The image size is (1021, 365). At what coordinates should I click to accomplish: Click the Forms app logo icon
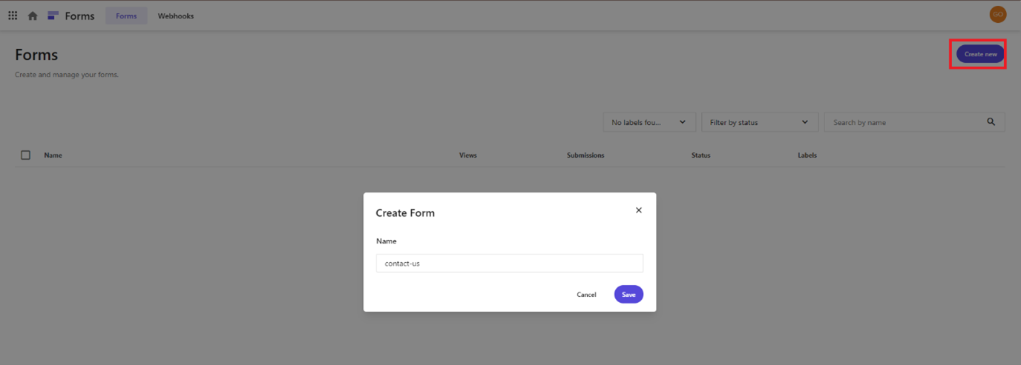tap(53, 16)
